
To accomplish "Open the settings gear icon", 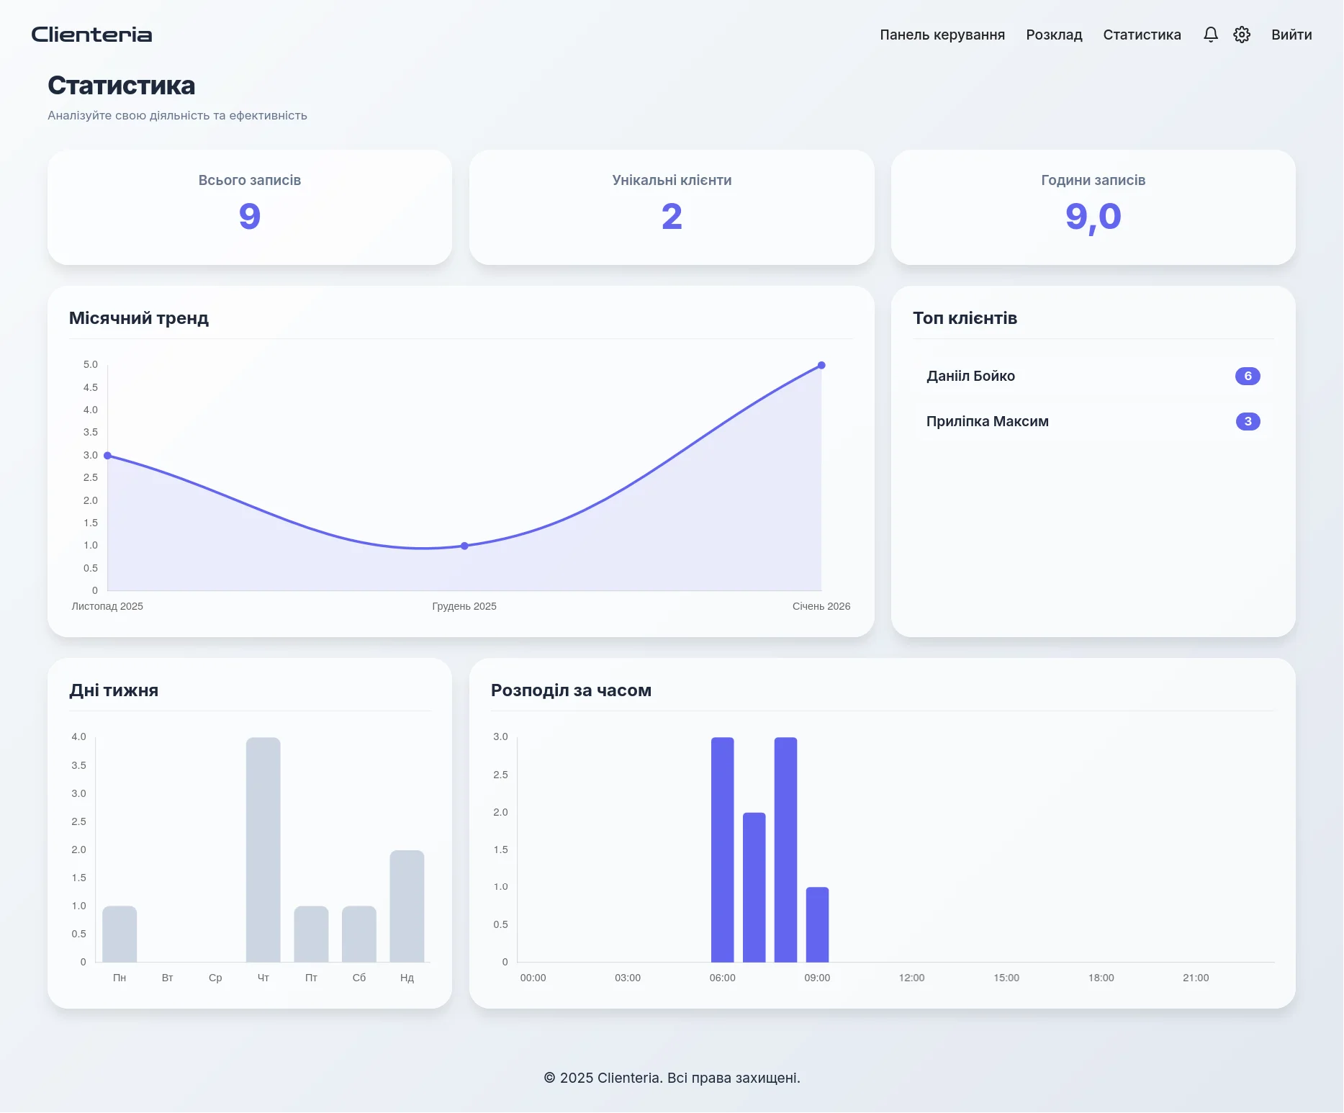I will click(1241, 34).
